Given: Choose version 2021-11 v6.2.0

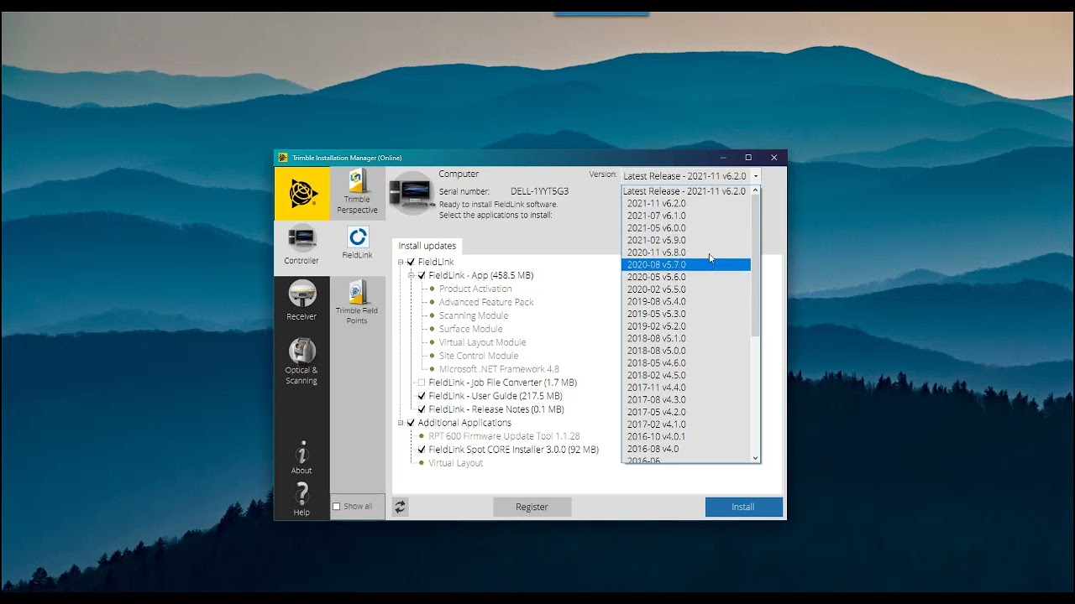Looking at the screenshot, I should (685, 203).
